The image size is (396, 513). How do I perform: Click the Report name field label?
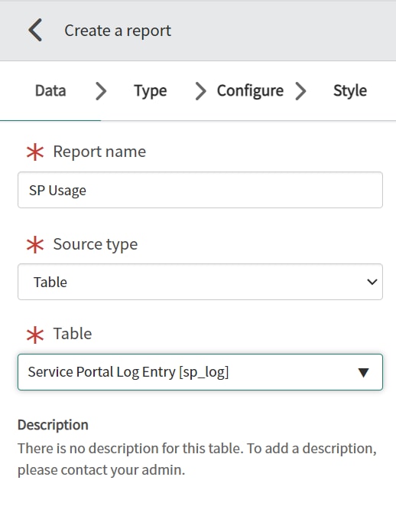(x=99, y=152)
